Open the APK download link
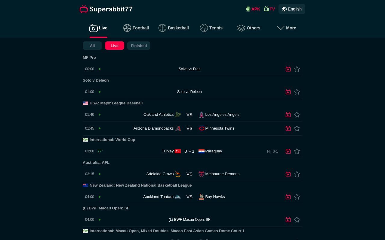 point(253,9)
